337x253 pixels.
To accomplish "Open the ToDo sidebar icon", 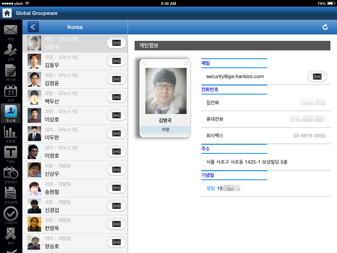I will tap(11, 155).
